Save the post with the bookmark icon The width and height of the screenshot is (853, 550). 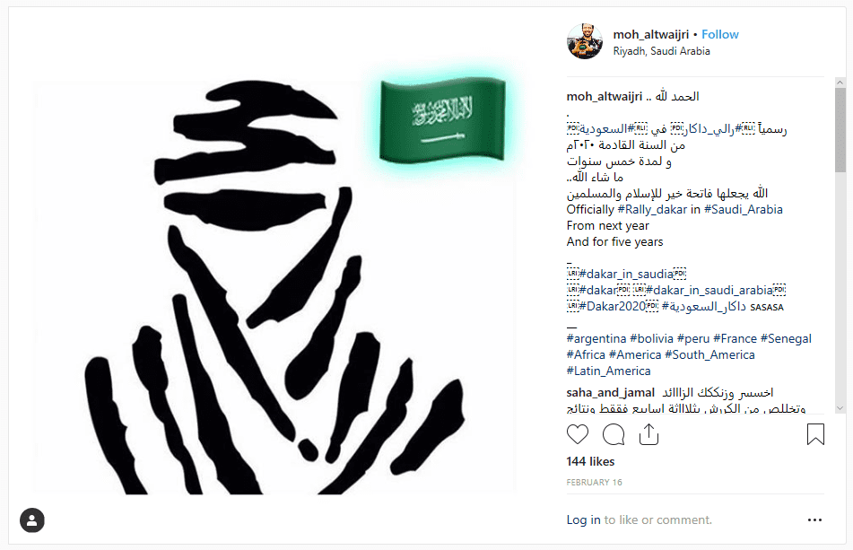[815, 434]
